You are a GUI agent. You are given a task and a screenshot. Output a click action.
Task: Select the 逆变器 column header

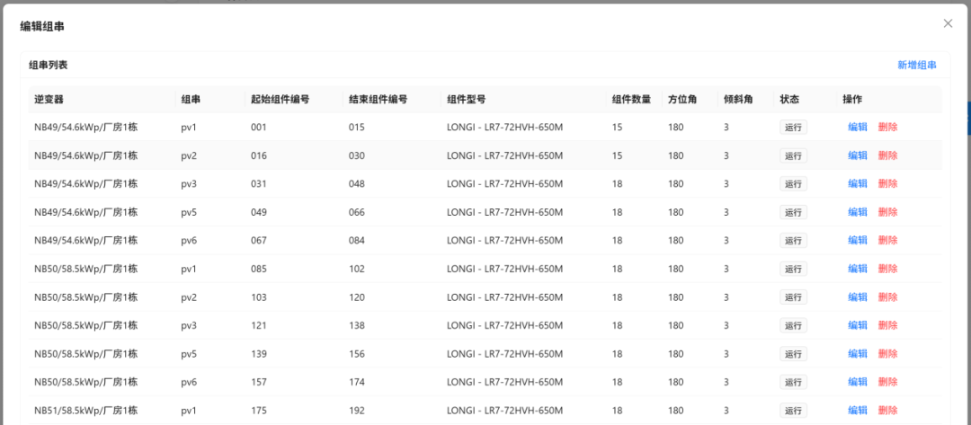point(49,100)
